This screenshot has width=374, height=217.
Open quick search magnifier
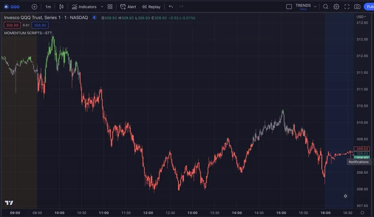[x=326, y=7]
